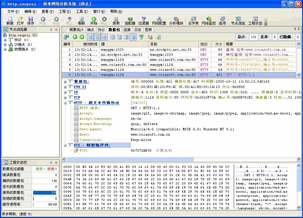Sort by the 协议 column header

[205, 44]
